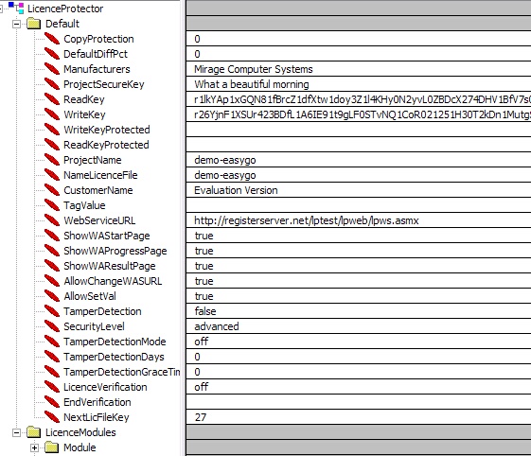Select the Default folder icon

(33, 24)
